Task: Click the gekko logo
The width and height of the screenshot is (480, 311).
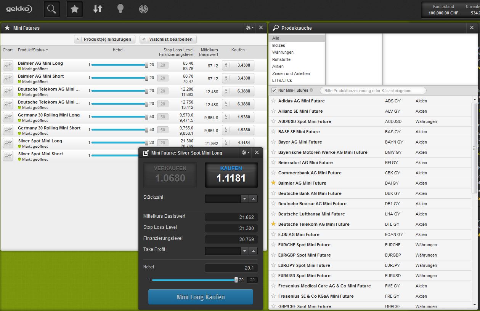Action: (x=19, y=9)
